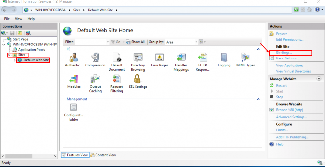
Task: Open the Error Pages feature
Action: 159,57
